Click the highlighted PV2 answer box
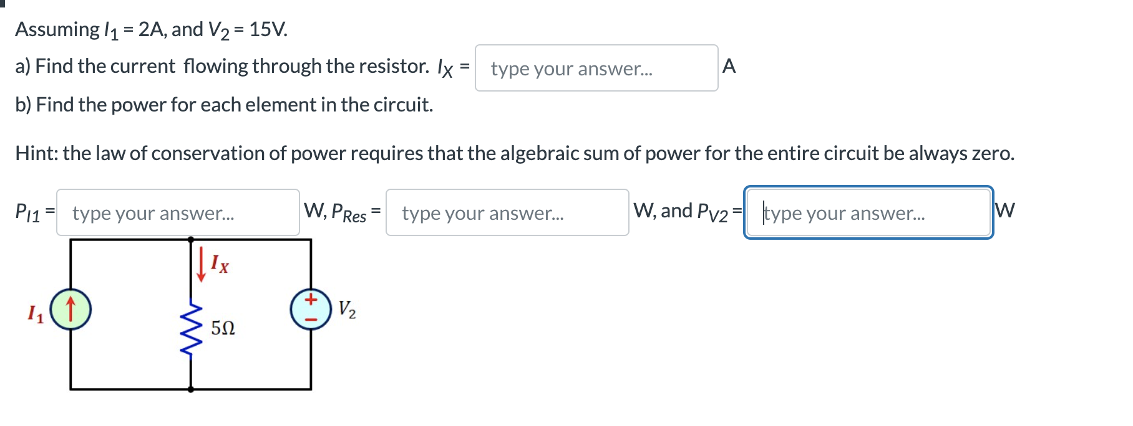The width and height of the screenshot is (1133, 426). point(867,214)
